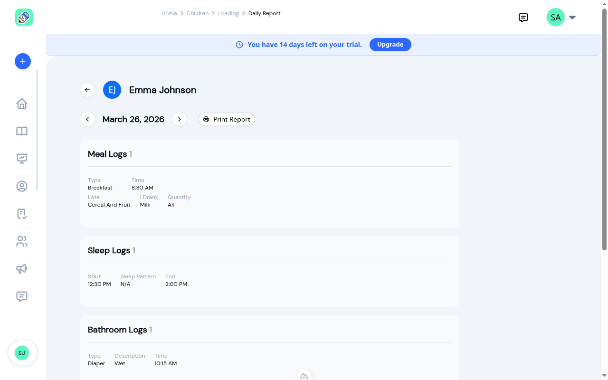Open the people group sidebar icon
Screen dimensions: 608x380
pos(22,241)
